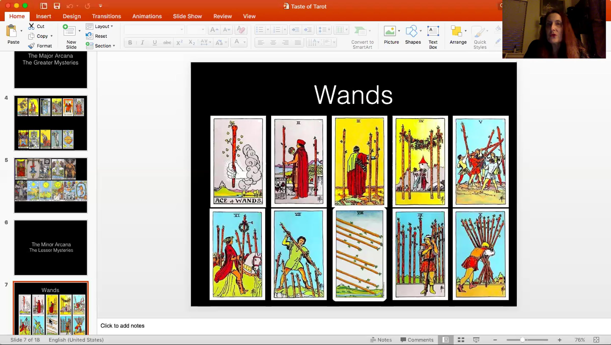Expand the Copy options arrow
Image resolution: width=611 pixels, height=345 pixels.
(52, 36)
